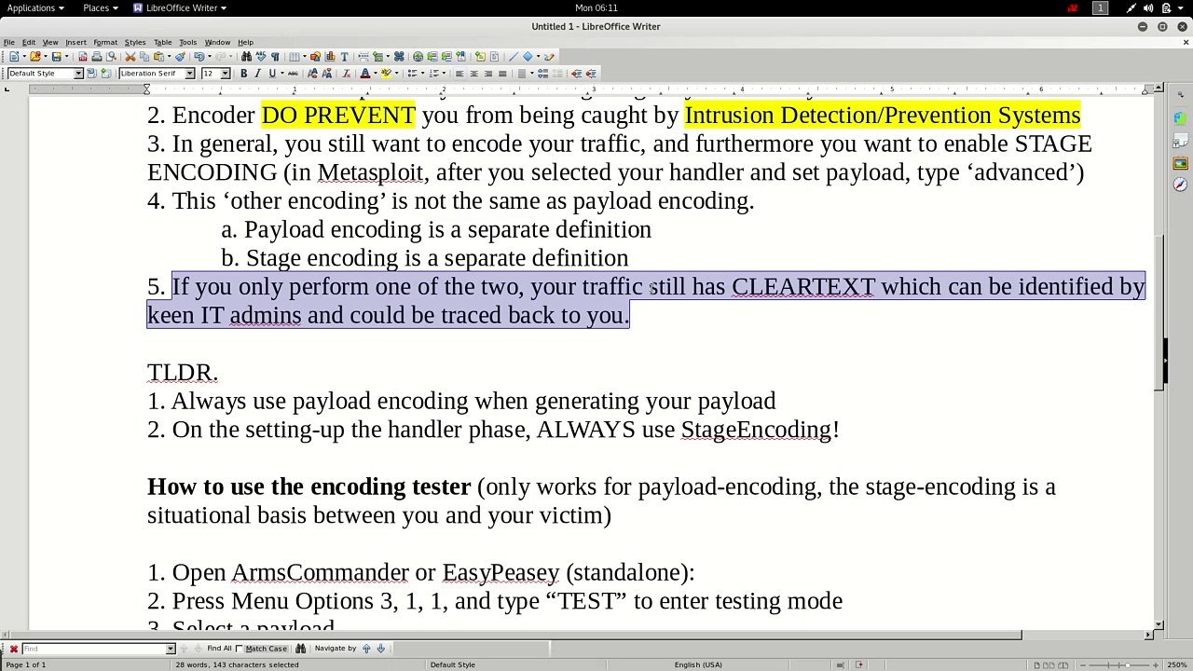Open sidebar Properties panel icon
This screenshot has width=1193, height=671.
point(1180,118)
